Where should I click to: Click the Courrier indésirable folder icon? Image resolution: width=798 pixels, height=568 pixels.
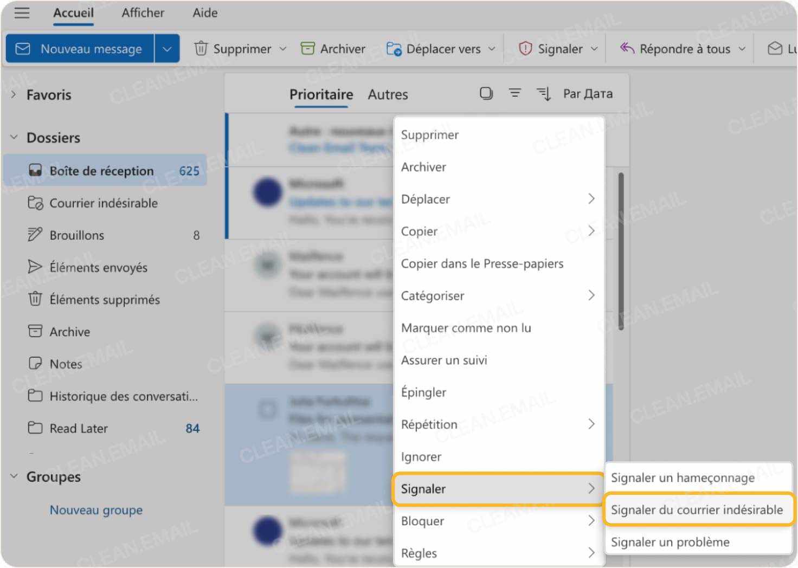(x=35, y=203)
